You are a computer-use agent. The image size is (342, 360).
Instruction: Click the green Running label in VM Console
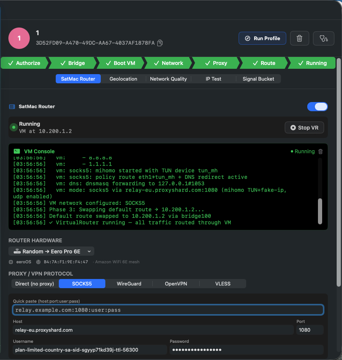(x=304, y=152)
